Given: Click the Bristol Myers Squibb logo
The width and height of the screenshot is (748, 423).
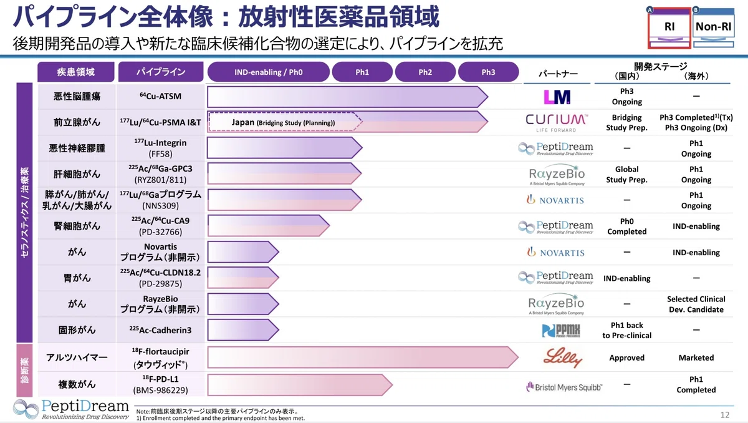Looking at the screenshot, I should click(x=564, y=387).
